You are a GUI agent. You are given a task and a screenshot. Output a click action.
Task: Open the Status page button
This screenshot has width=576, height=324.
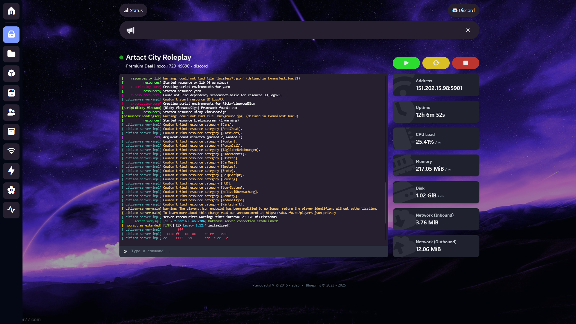pos(133,10)
